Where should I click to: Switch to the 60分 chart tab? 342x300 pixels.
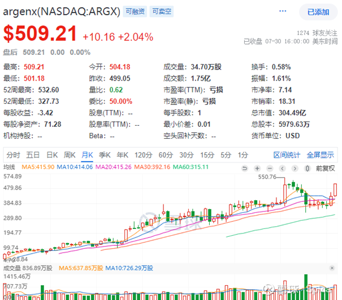pyautogui.click(x=166, y=155)
